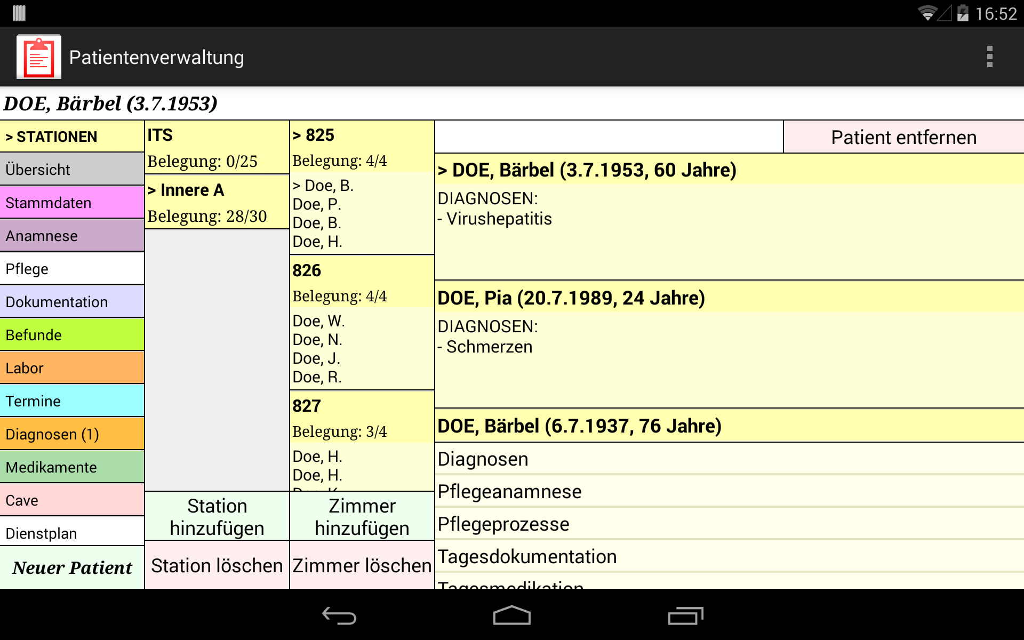This screenshot has height=640, width=1024.
Task: Tap the battery status icon
Action: pos(963,13)
